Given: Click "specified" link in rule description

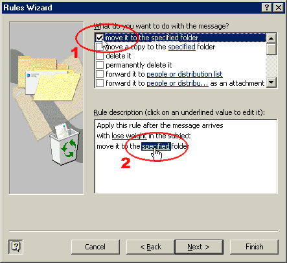Looking at the screenshot, I should (156, 146).
